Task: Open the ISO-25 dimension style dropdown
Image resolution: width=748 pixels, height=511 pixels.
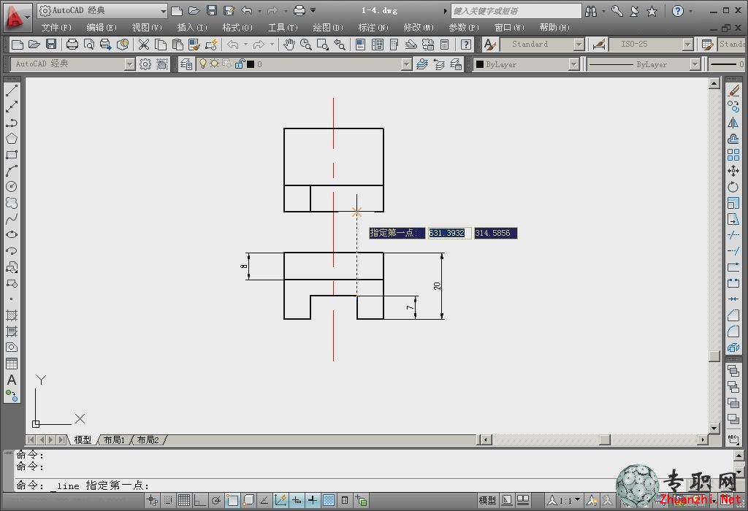Action: click(688, 45)
